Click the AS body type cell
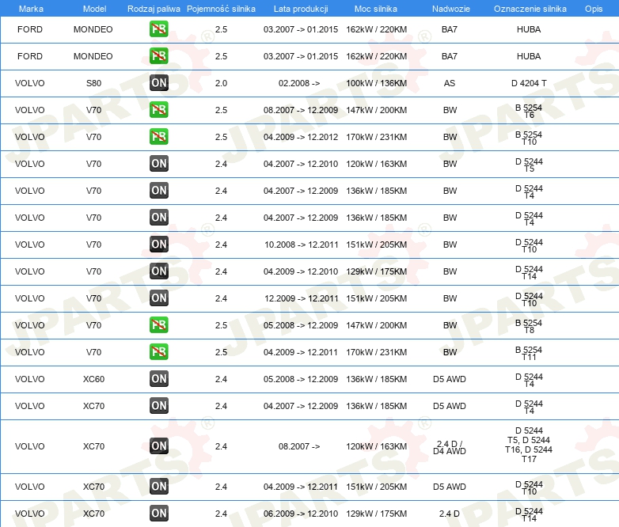The height and width of the screenshot is (527, 619). point(450,83)
